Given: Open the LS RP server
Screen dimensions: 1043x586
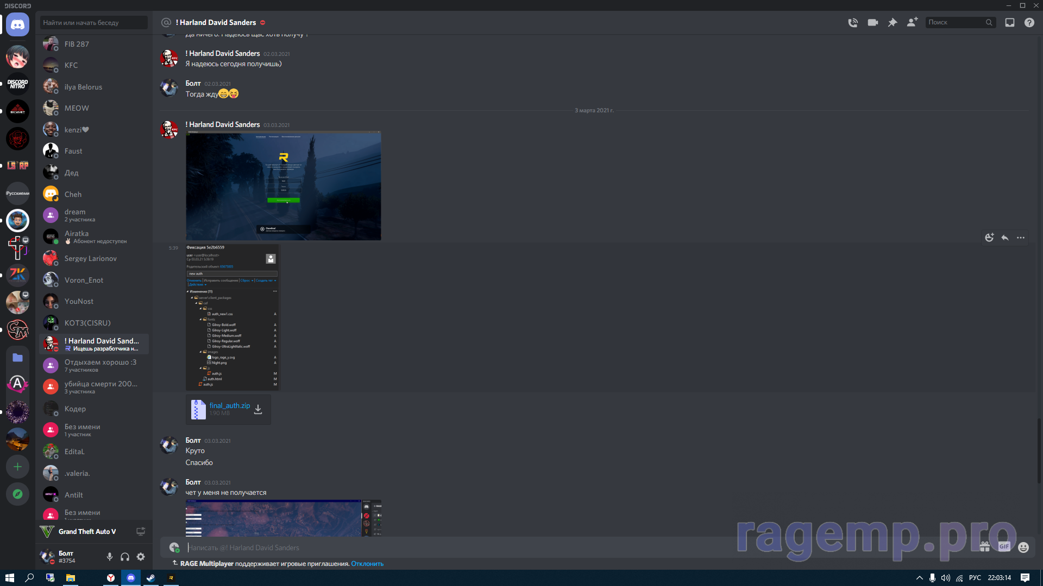Looking at the screenshot, I should (17, 165).
